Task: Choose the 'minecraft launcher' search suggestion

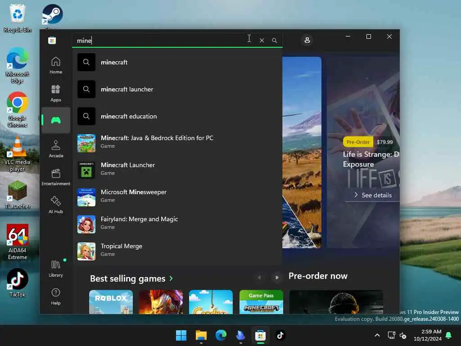Action: 177,89
